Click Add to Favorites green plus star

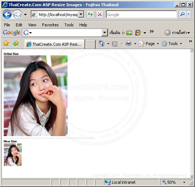[x=16, y=44]
